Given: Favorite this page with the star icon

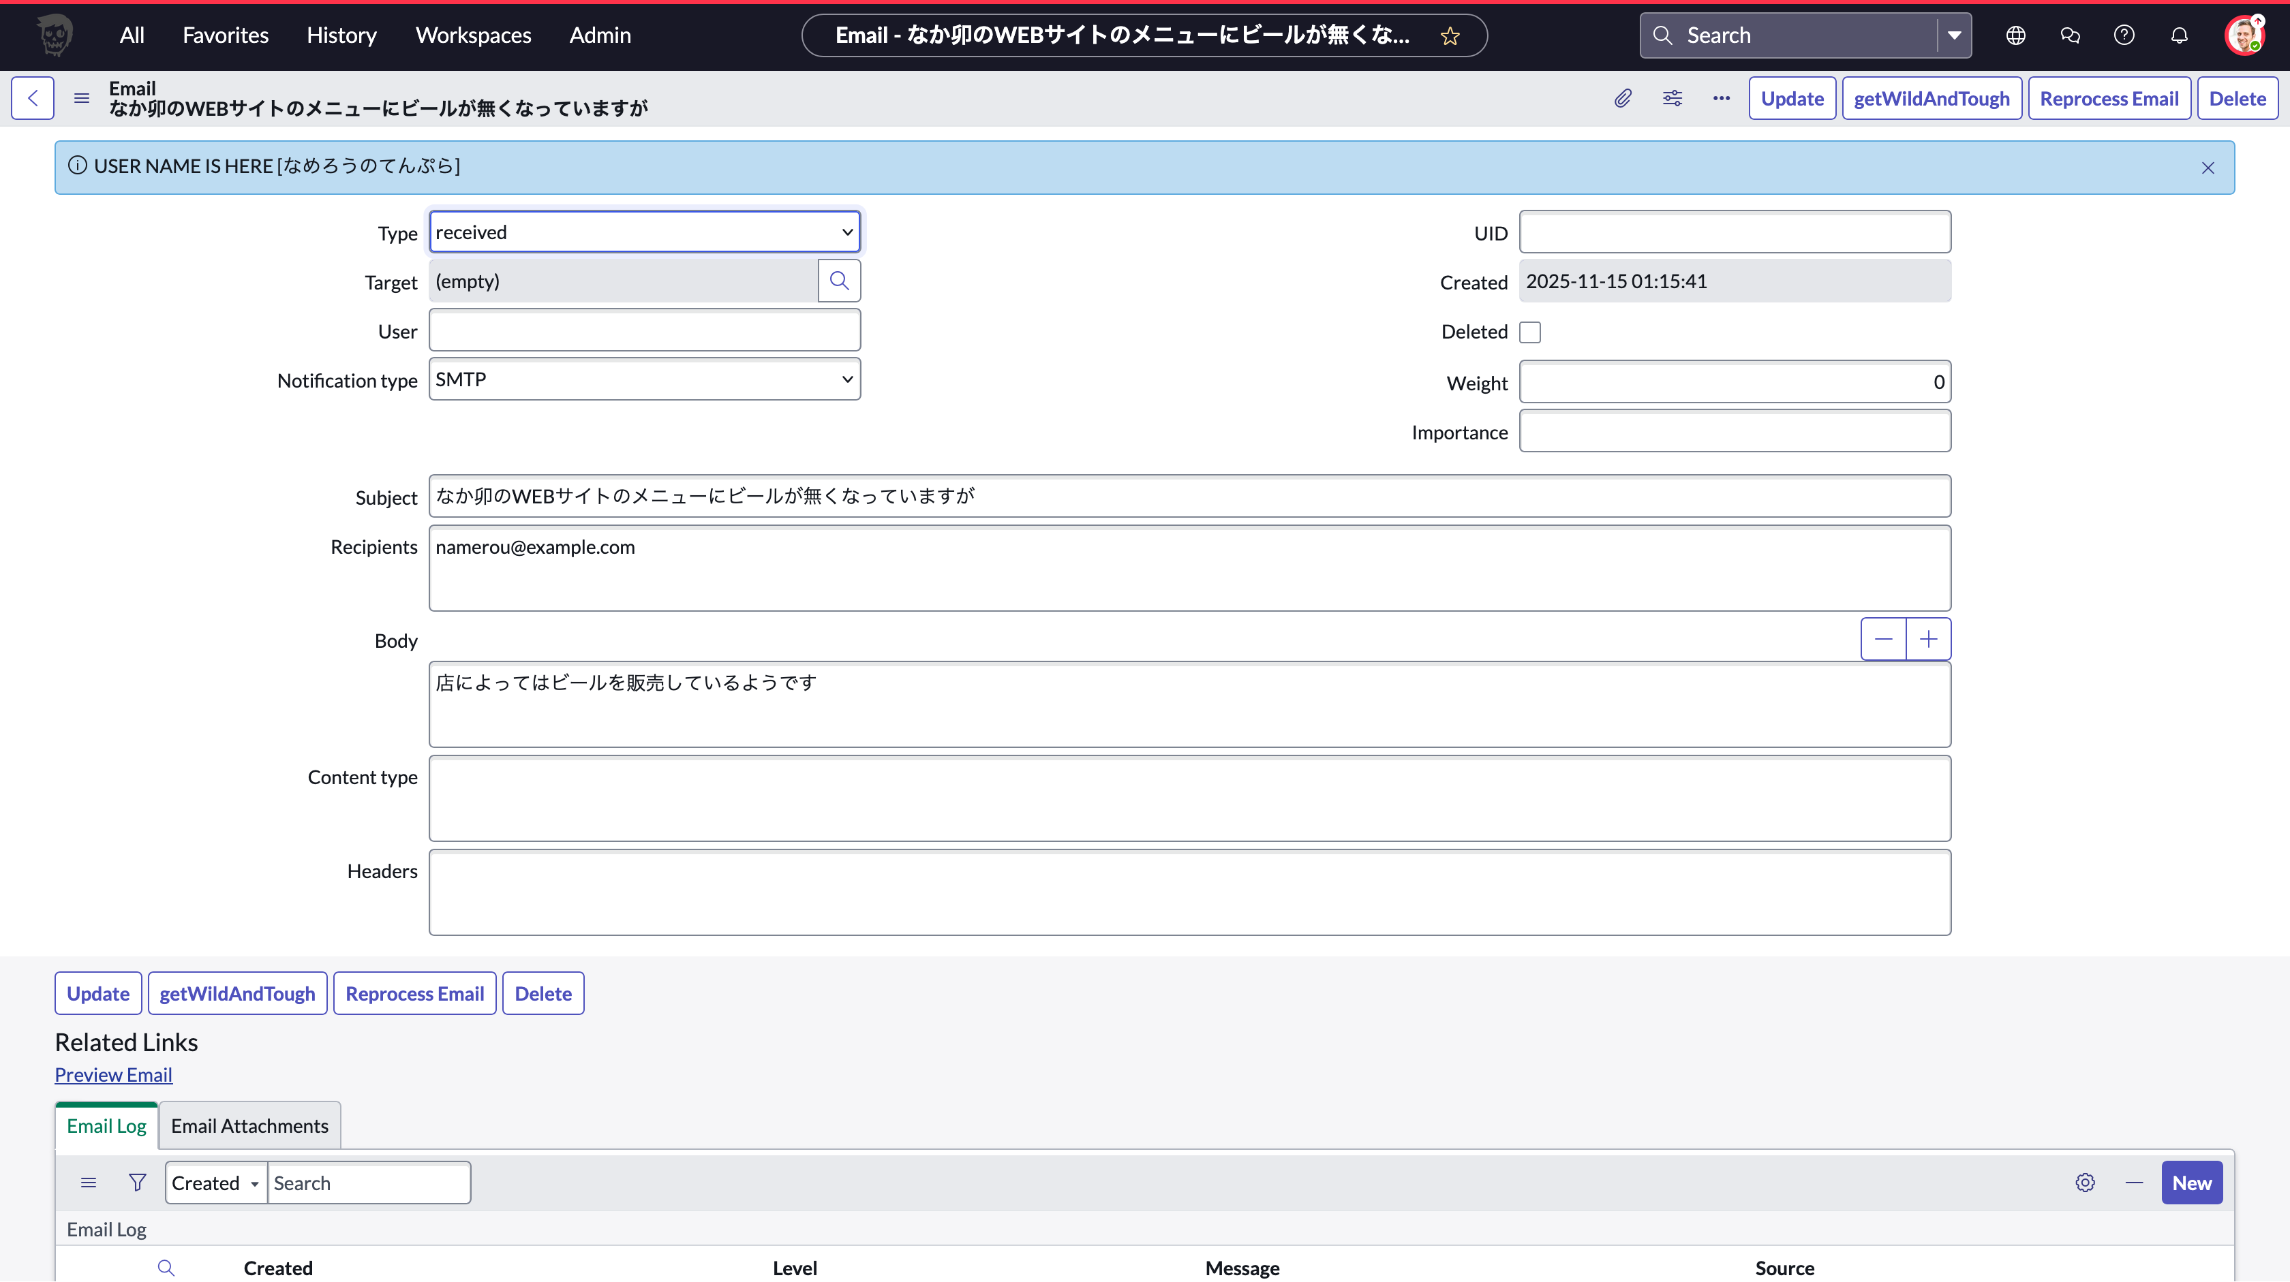Looking at the screenshot, I should click(x=1450, y=35).
